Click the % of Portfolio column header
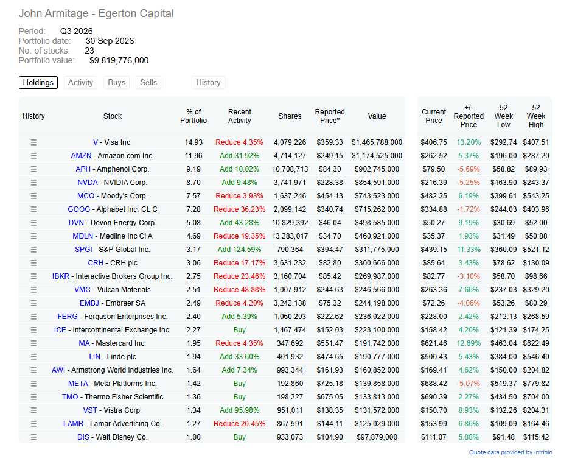The width and height of the screenshot is (575, 467). point(193,116)
